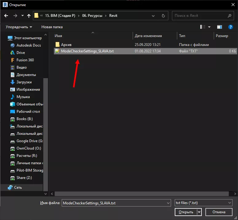Click the search magnifier icon
This screenshot has width=238, height=220.
tap(229, 16)
